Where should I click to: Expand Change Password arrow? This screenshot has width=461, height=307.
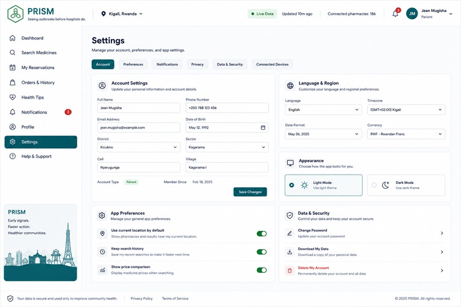[x=442, y=233]
